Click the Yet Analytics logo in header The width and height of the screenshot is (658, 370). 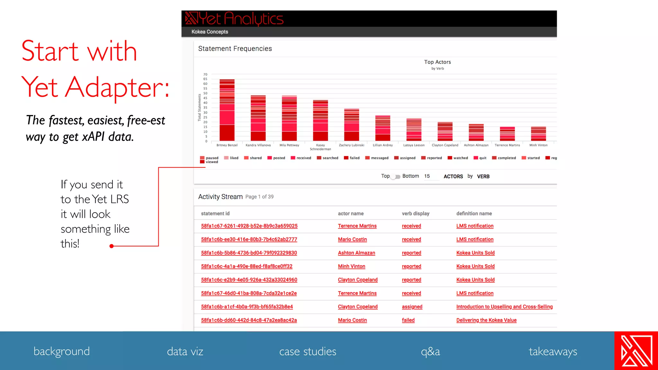234,19
